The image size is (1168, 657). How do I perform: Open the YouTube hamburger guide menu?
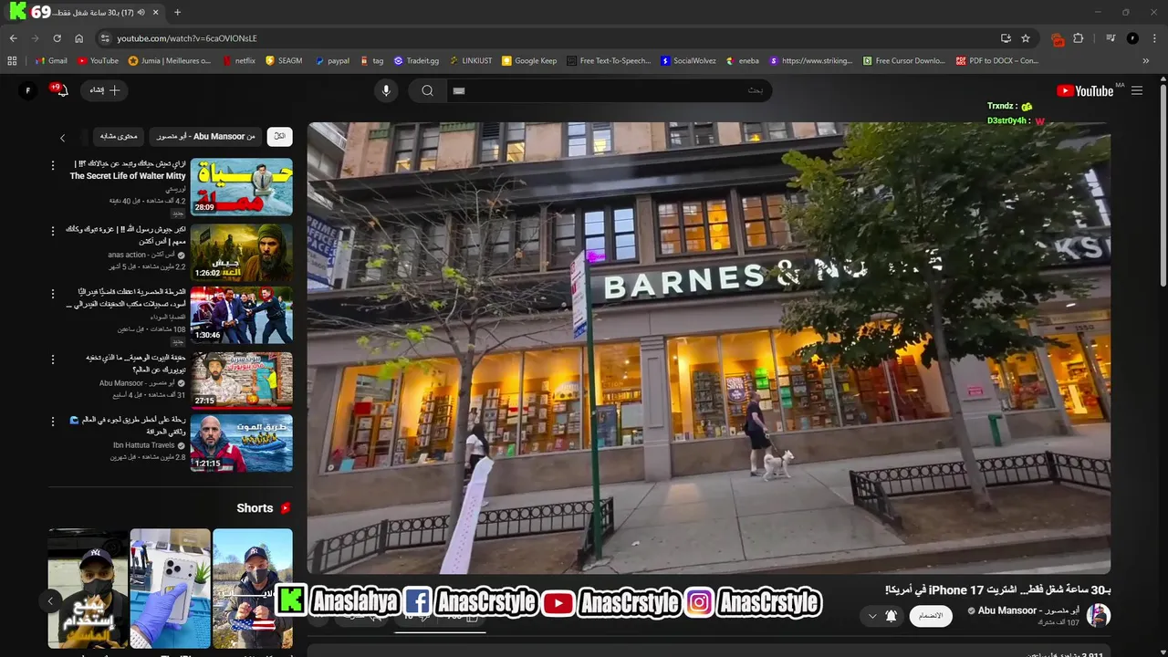pos(1137,90)
